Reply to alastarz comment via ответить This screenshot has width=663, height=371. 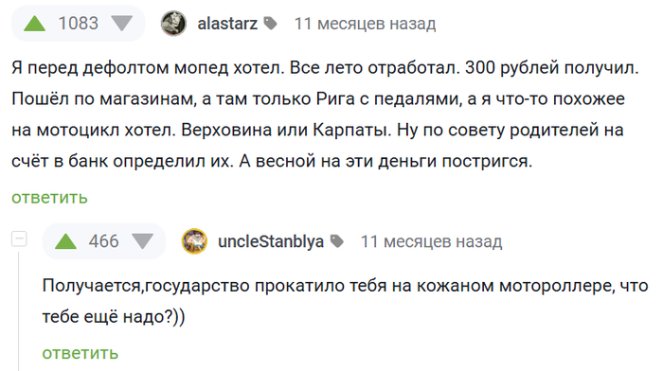pyautogui.click(x=49, y=198)
